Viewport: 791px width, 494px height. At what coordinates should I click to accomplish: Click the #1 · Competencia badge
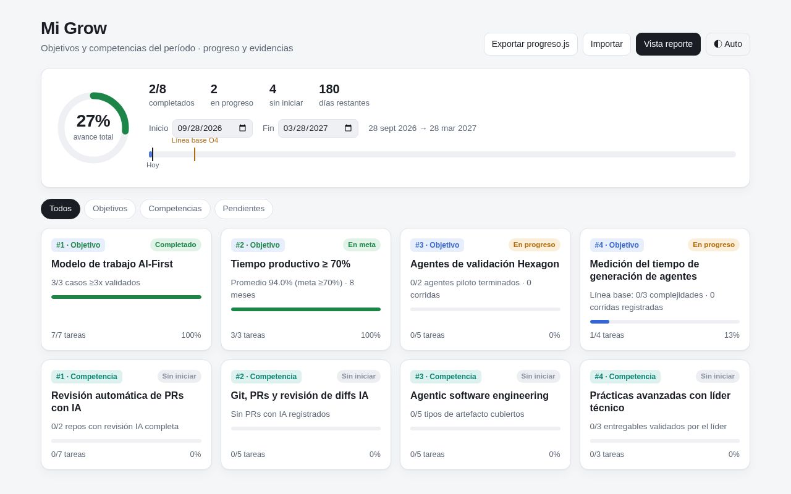[x=87, y=377]
